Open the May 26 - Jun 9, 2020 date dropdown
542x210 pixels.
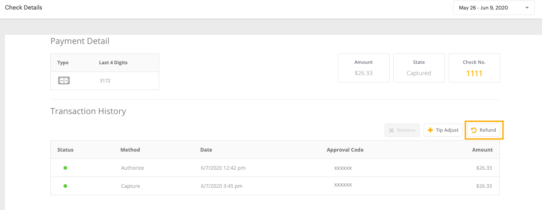(493, 8)
